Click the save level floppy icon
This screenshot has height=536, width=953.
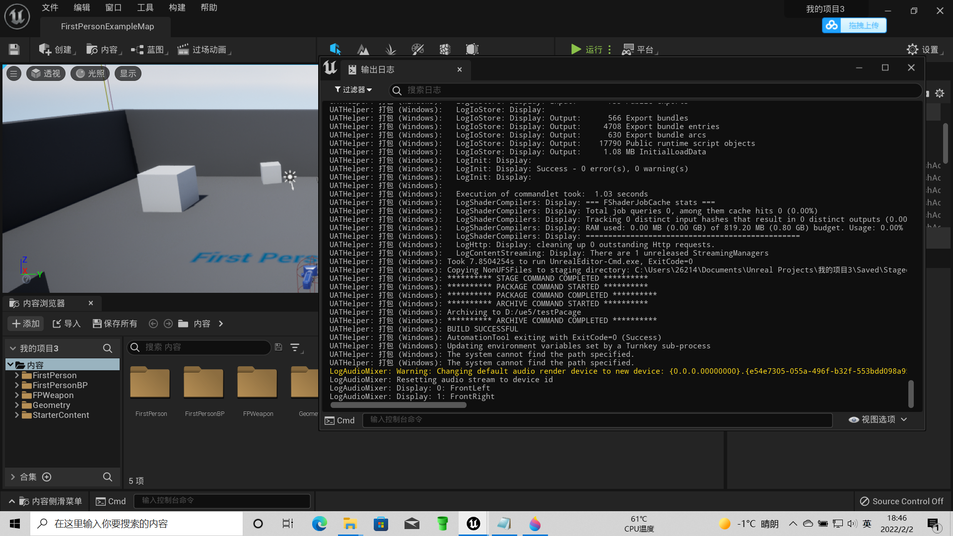click(14, 49)
